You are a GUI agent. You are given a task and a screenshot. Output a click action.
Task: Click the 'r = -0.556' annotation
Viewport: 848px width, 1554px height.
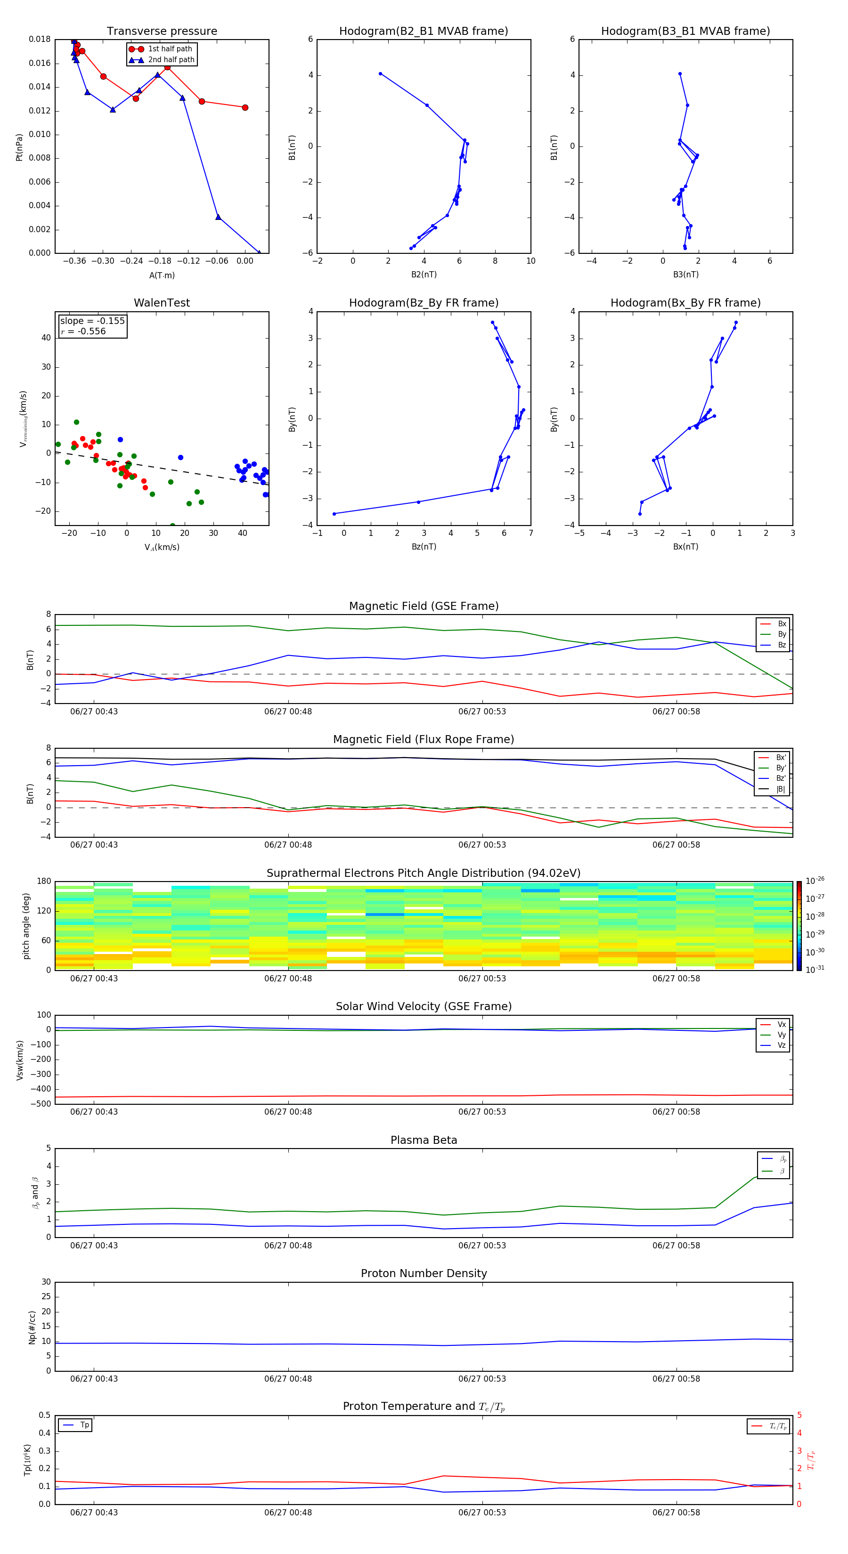point(83,332)
